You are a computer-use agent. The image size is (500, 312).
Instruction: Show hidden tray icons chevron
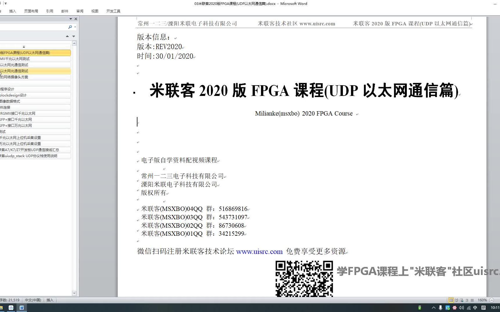click(433, 308)
